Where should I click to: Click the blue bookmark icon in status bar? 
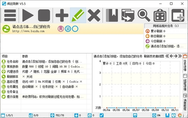click(167, 115)
